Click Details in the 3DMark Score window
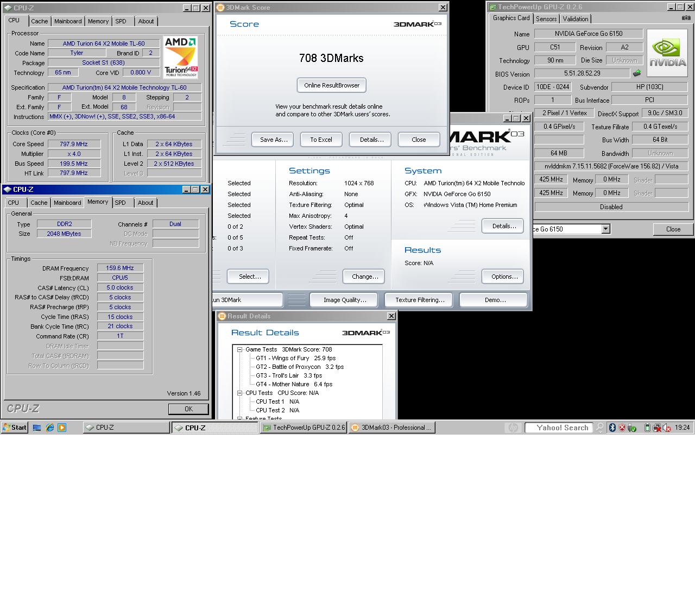This screenshot has width=695, height=615. click(370, 140)
